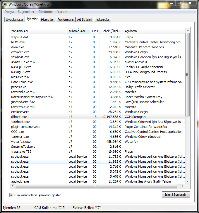Viewport: 199px width, 213px height.
Task: Open the Görünüm menu
Action: (x=46, y=12)
